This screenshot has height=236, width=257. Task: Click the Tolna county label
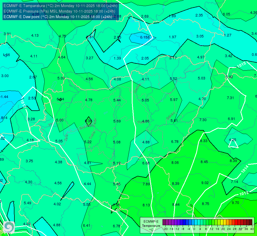coord(92,135)
